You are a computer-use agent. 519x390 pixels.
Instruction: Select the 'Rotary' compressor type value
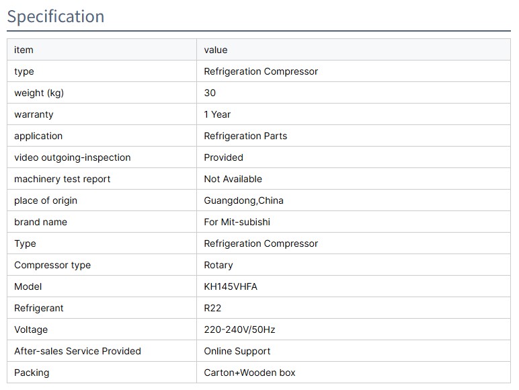[218, 265]
